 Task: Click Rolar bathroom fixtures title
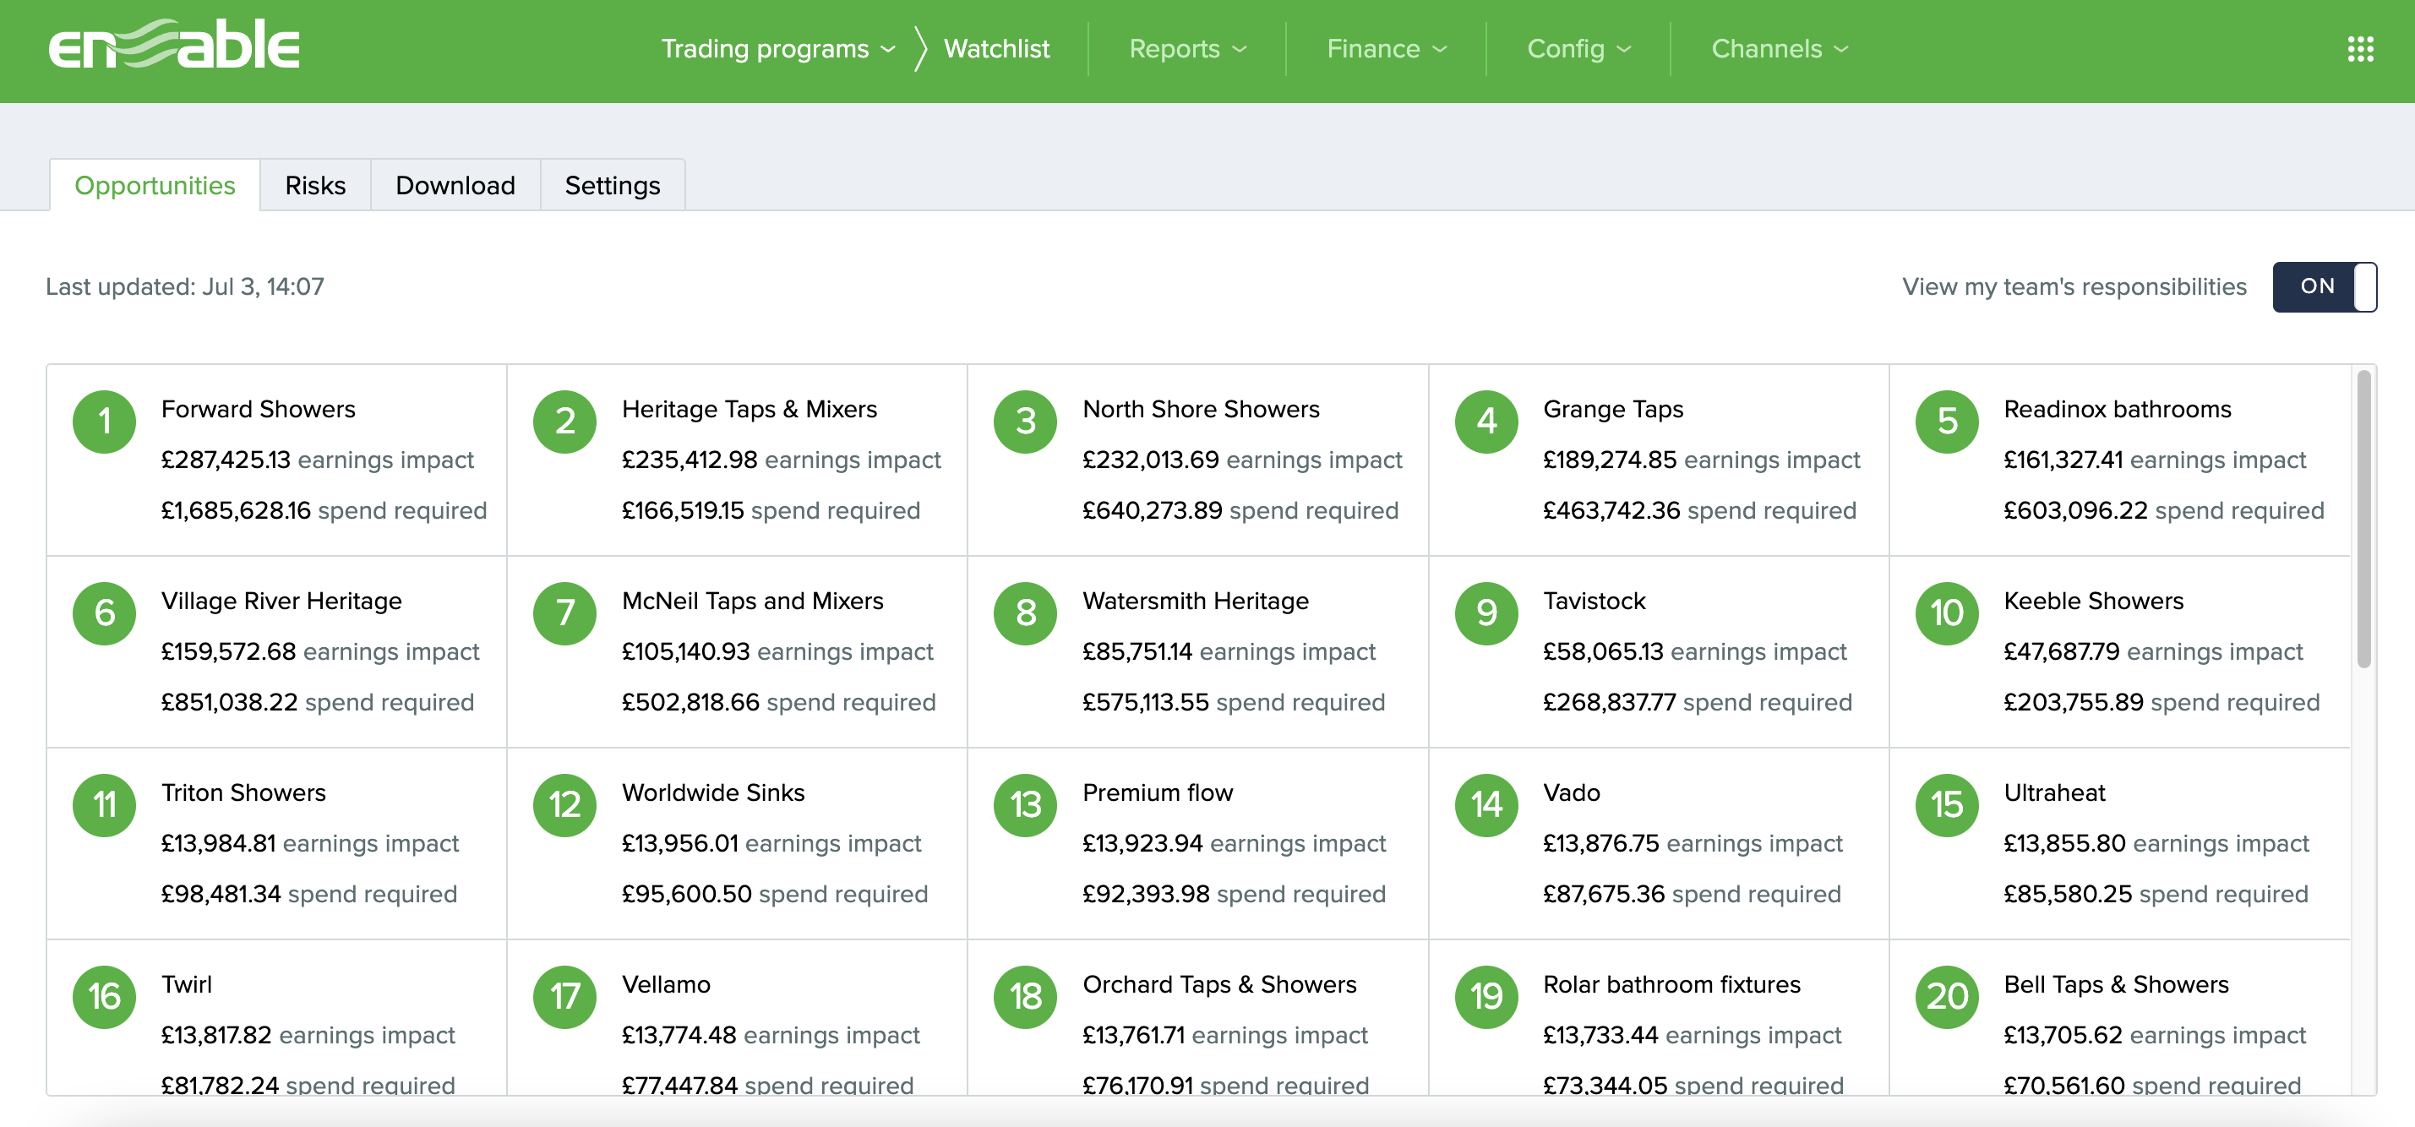[x=1671, y=984]
